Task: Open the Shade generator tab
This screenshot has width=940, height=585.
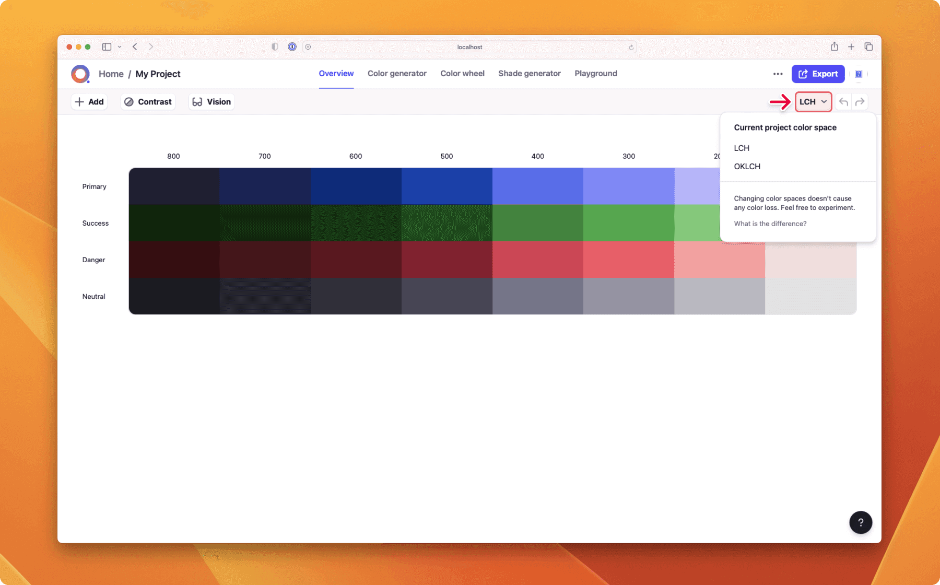Action: click(x=529, y=73)
